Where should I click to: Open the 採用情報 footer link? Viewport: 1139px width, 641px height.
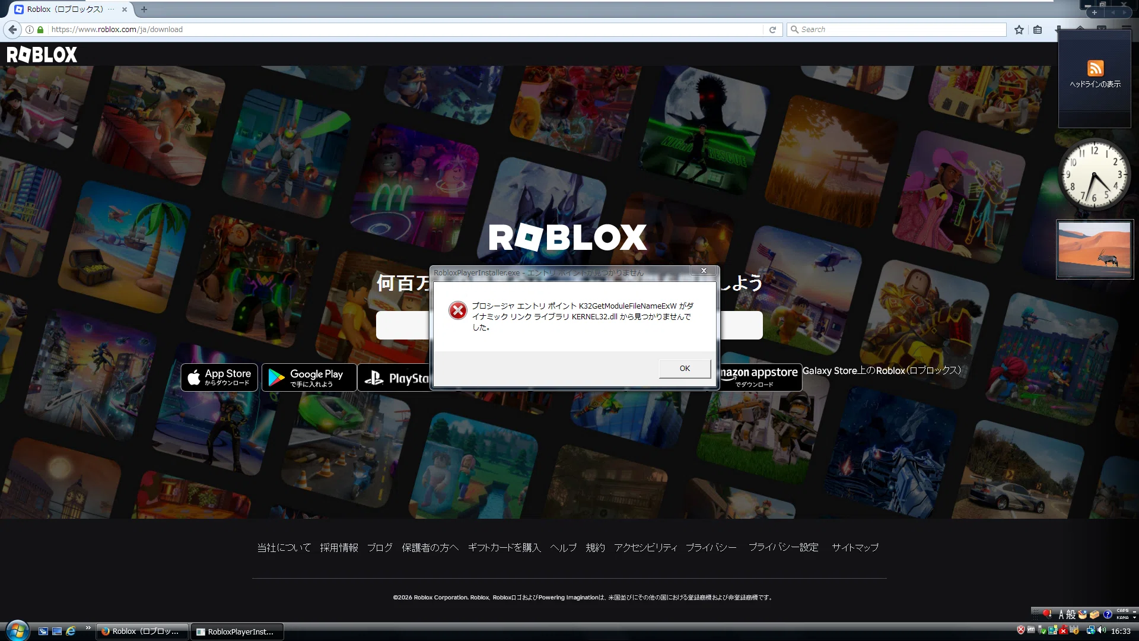click(339, 547)
